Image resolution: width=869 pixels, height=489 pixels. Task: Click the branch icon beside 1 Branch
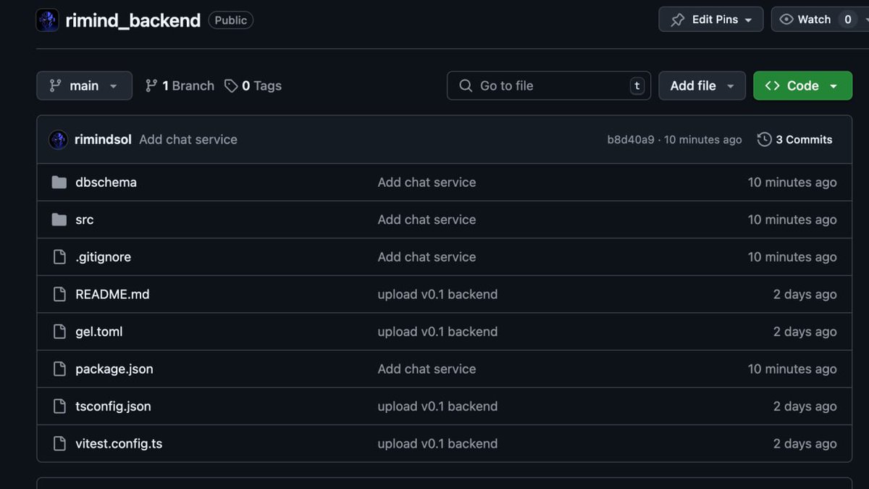click(x=151, y=85)
